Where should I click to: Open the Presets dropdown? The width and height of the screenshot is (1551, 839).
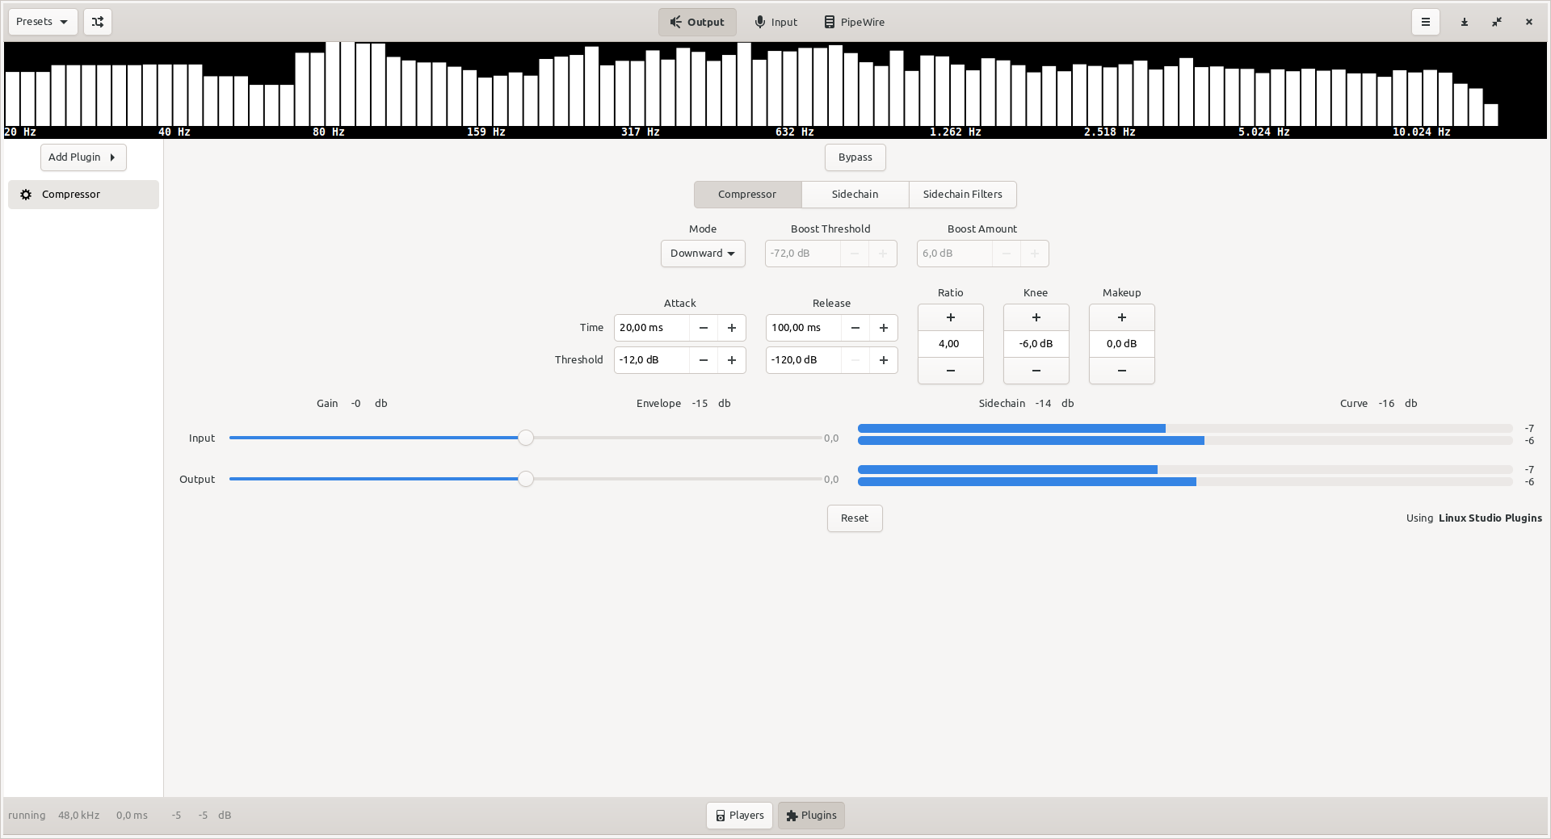click(x=43, y=22)
